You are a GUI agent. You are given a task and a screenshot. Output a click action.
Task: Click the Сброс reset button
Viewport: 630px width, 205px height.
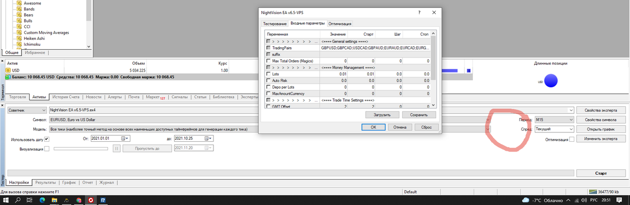pos(426,127)
